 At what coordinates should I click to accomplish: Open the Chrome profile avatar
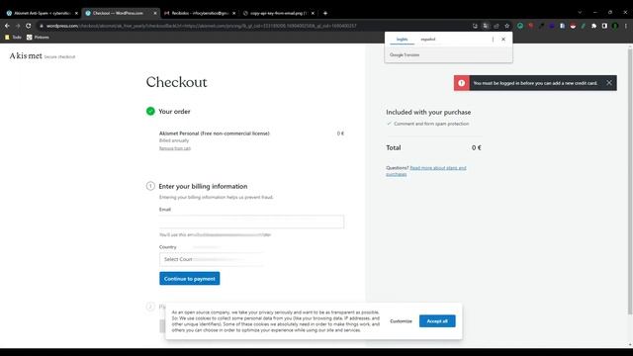coord(615,26)
